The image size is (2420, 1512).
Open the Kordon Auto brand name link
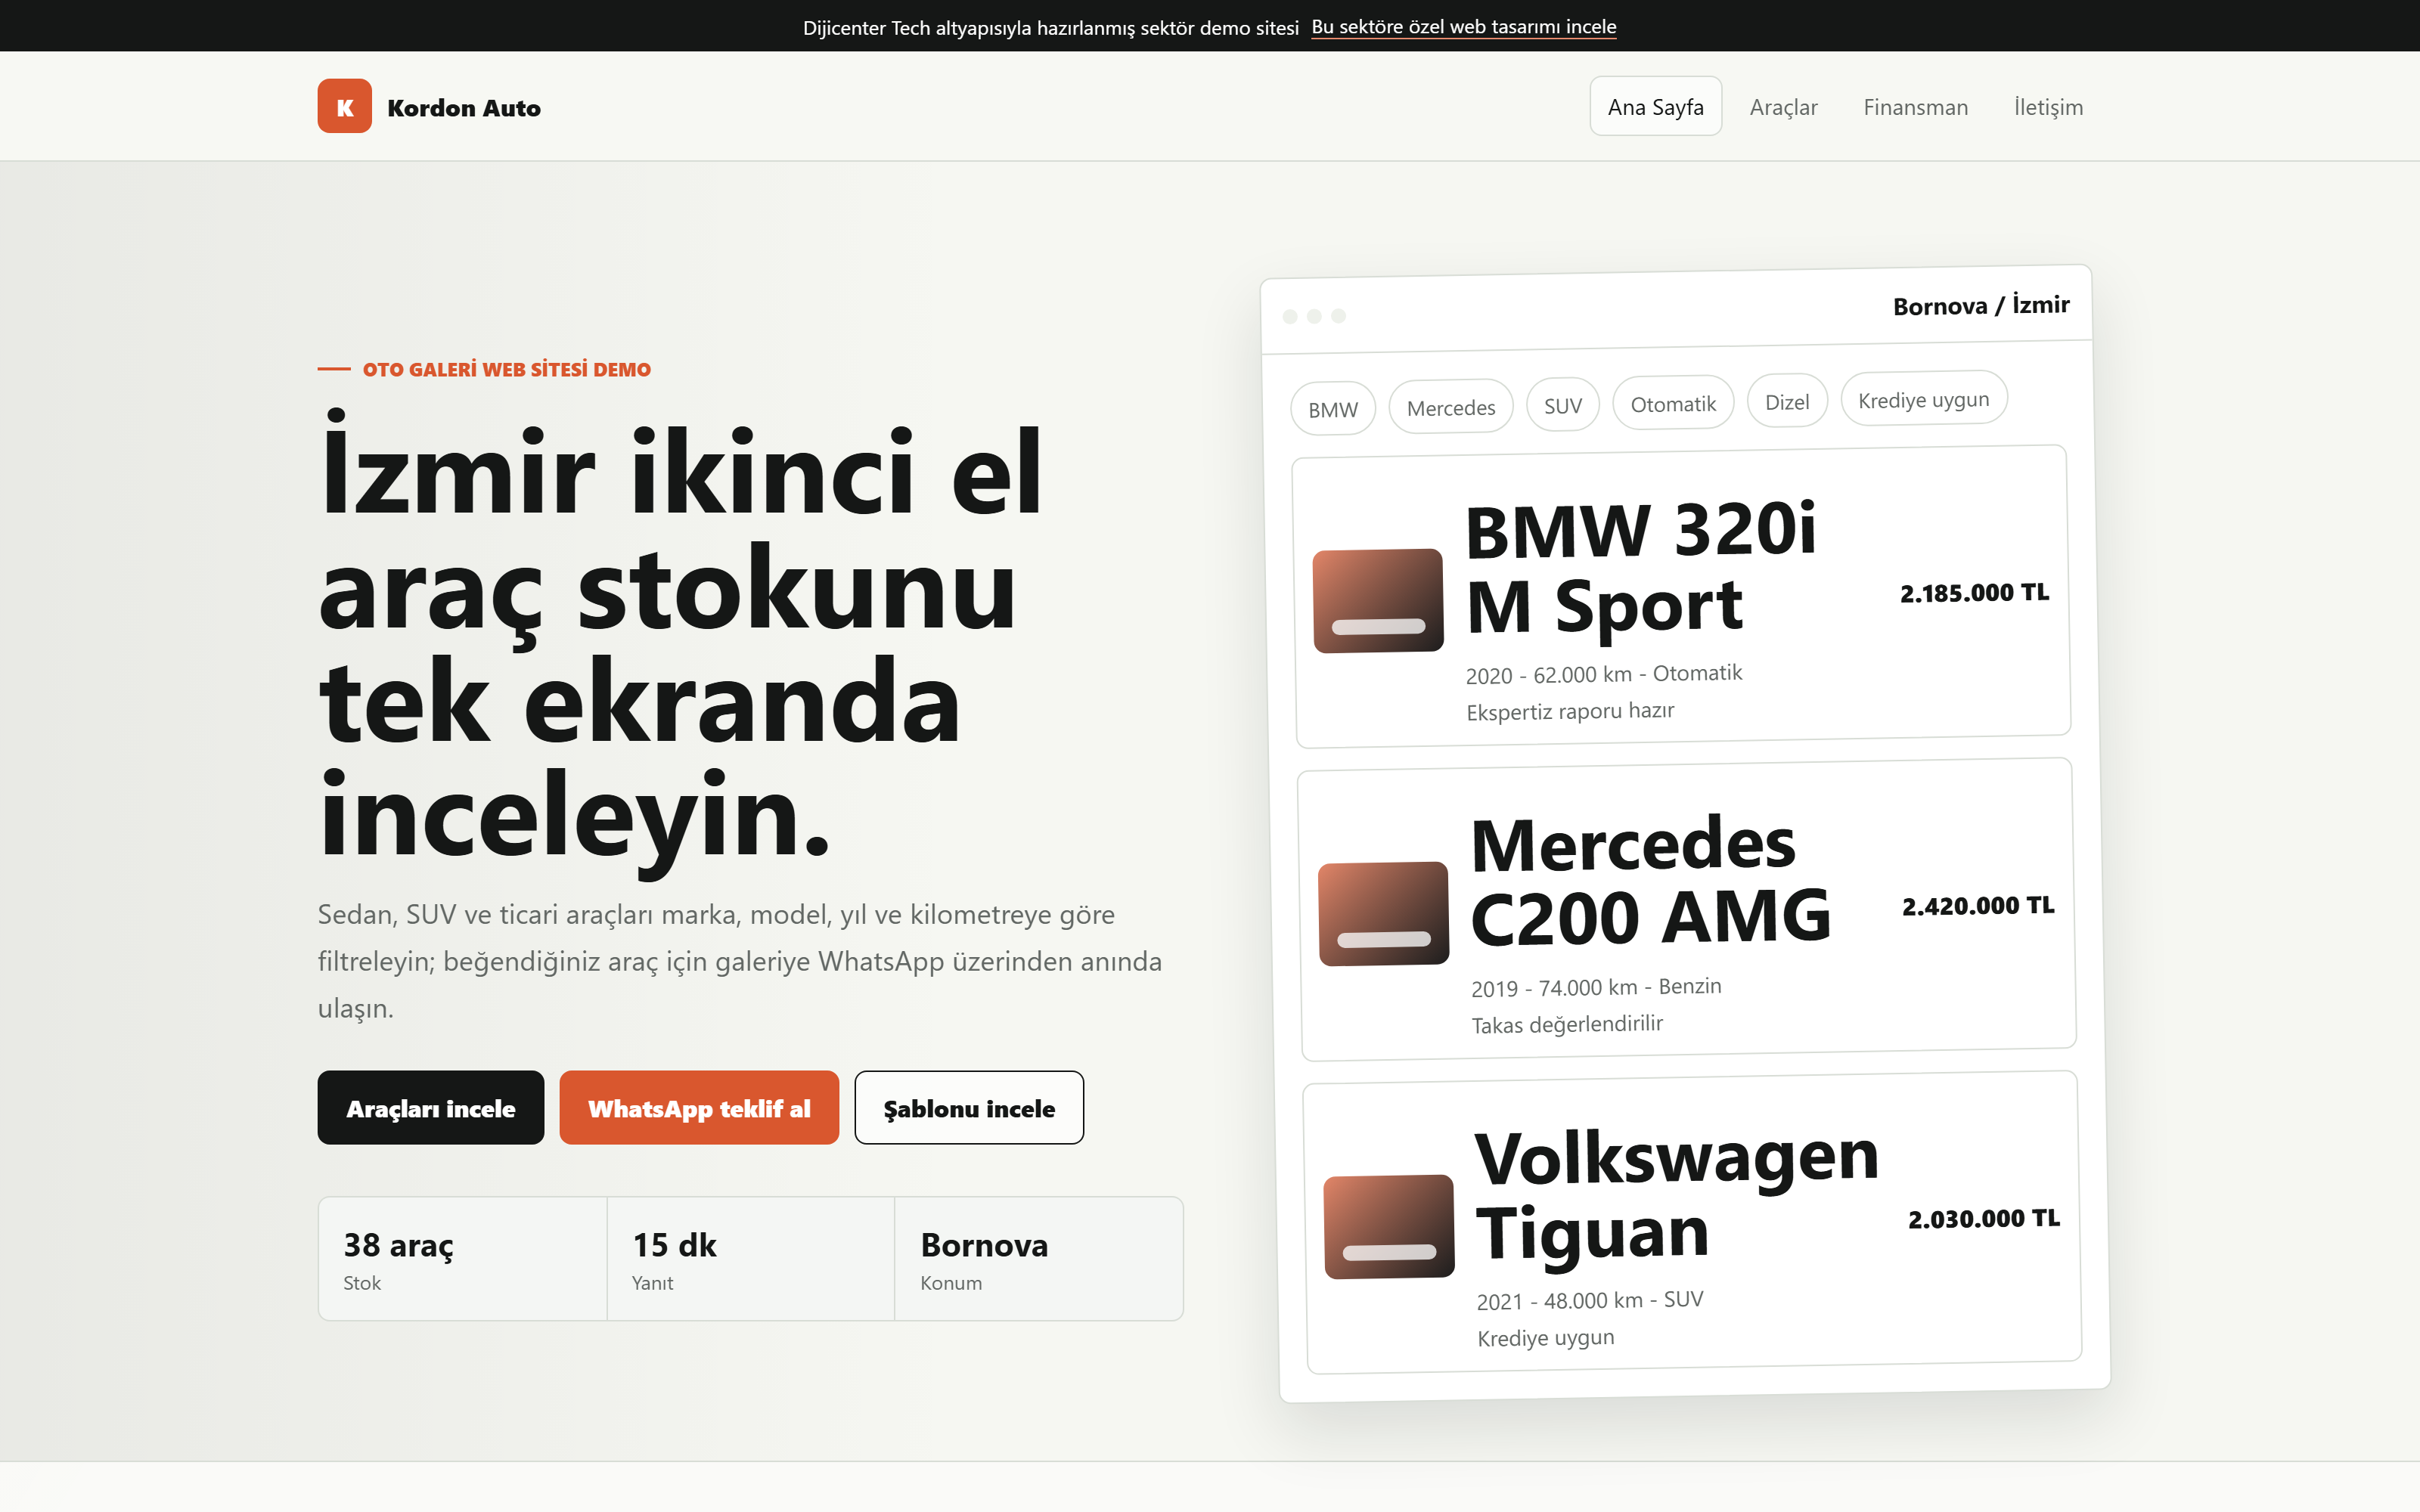464,108
